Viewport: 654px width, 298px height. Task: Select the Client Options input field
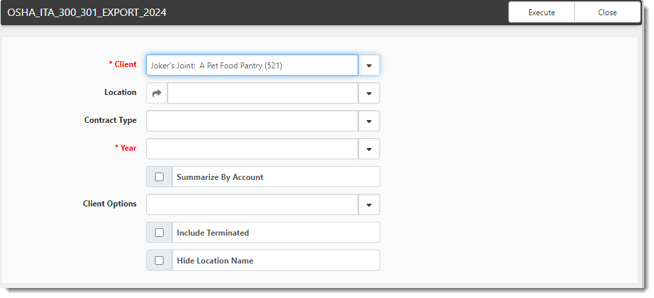click(x=252, y=204)
